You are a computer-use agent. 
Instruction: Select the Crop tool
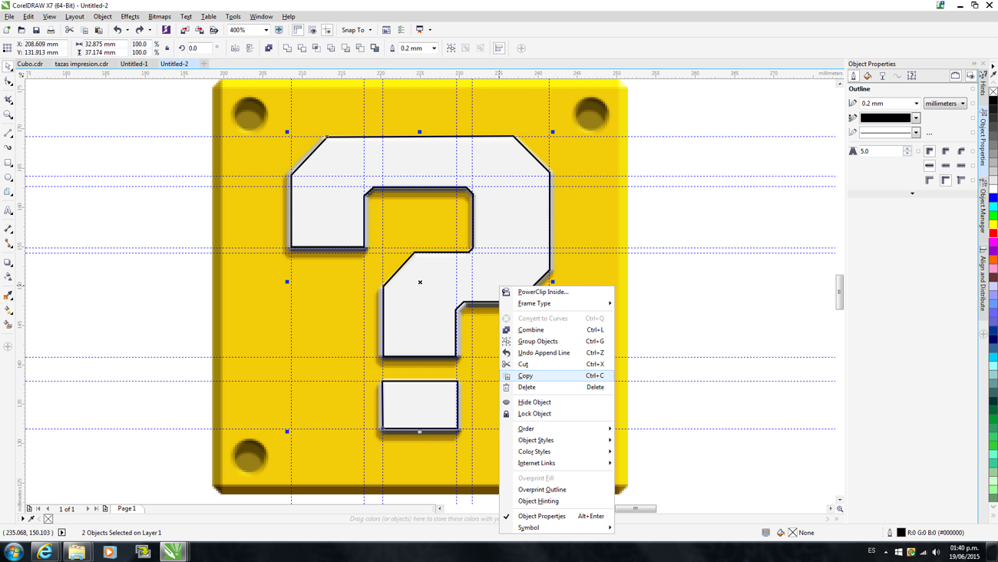coord(8,100)
